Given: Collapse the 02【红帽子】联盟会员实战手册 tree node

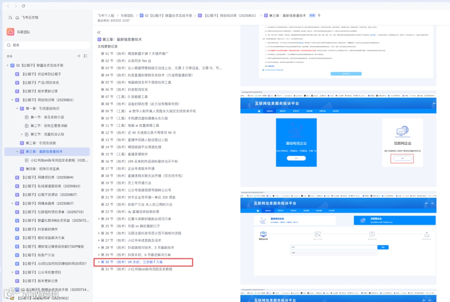Looking at the screenshot, I should point(8,65).
